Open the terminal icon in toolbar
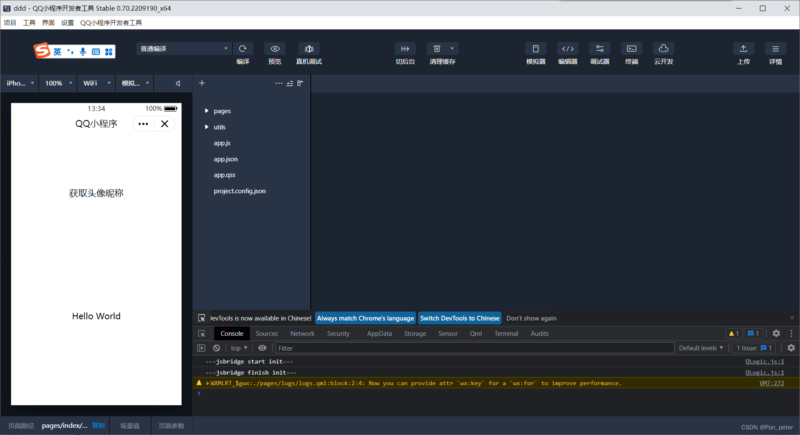800x435 pixels. [632, 49]
